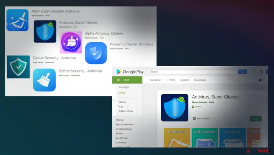Open the New releases tab
Viewport: 274px width, 155px height.
(200, 80)
